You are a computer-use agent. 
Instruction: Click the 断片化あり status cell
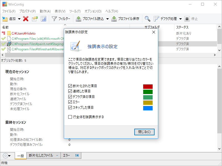[184, 33]
